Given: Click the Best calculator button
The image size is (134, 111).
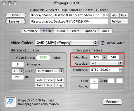Looking at the screenshot, I should tap(59, 80).
